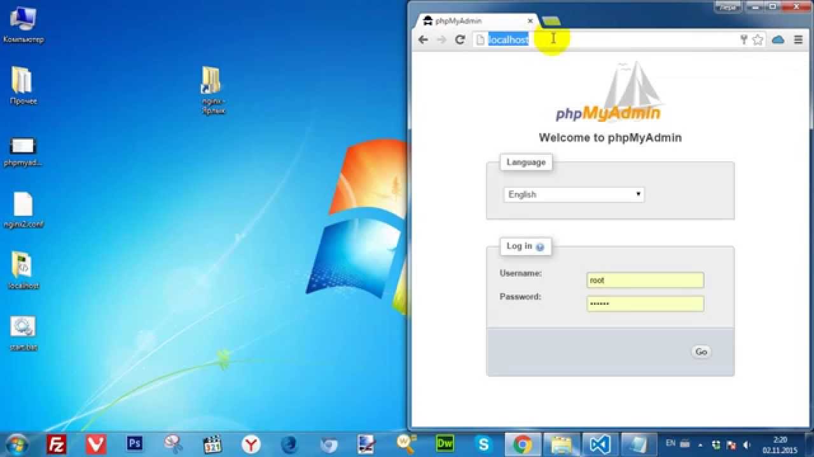This screenshot has height=457, width=814.
Task: Switch to the phpMyAdmin browser tab
Action: (x=477, y=21)
